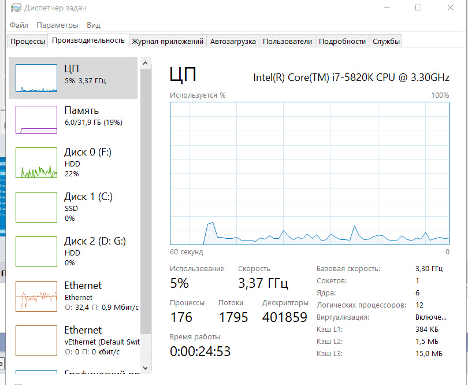
Task: Click the '15,0 МБ' L3 cache value
Action: 429,354
